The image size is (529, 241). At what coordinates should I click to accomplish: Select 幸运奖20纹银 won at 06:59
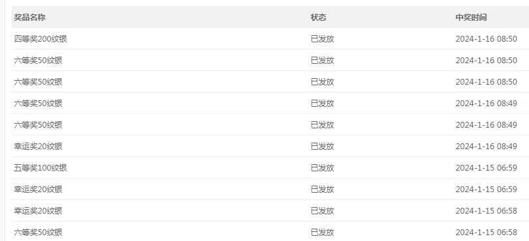pos(38,190)
